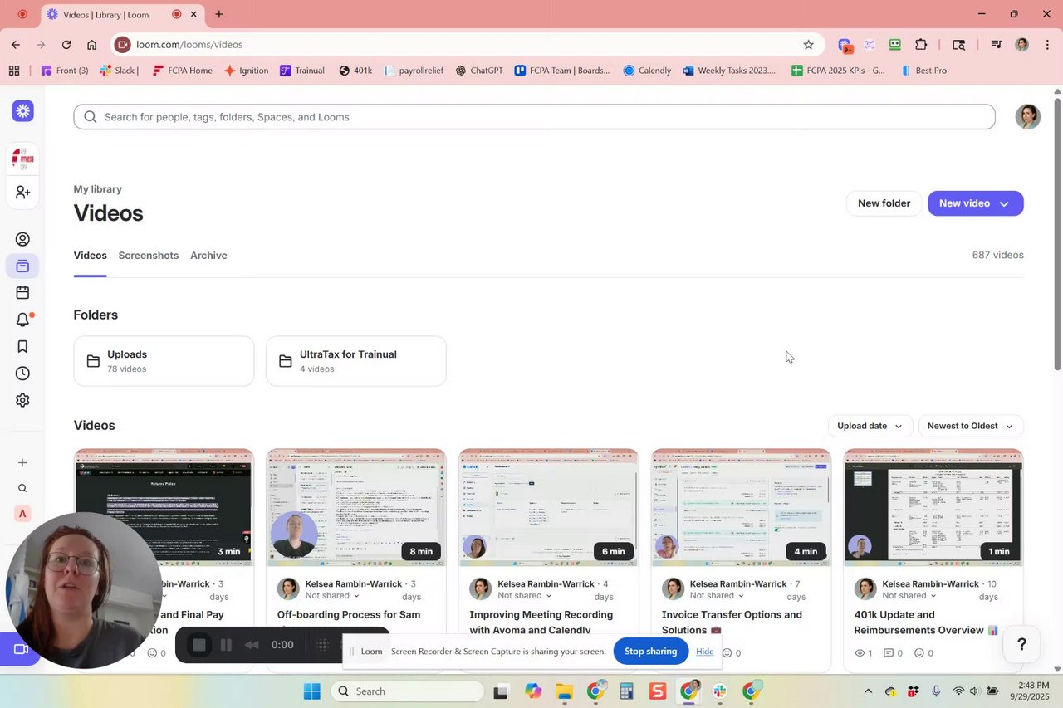Expand 'Not shared' on Invoice Transfer card
1063x708 pixels.
[x=717, y=596]
